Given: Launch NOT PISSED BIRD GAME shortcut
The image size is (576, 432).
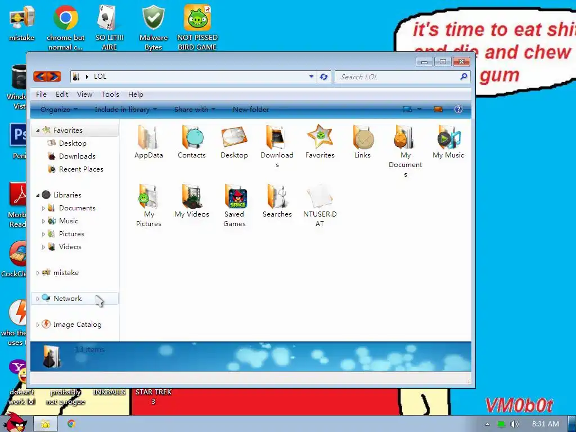Looking at the screenshot, I should (197, 28).
